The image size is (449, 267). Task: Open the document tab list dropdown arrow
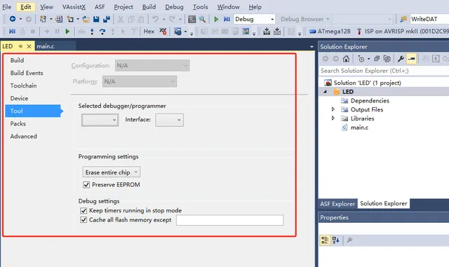pyautogui.click(x=311, y=46)
